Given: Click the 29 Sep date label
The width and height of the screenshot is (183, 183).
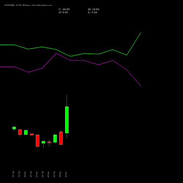Looking at the screenshot, I should pyautogui.click(x=60, y=174).
